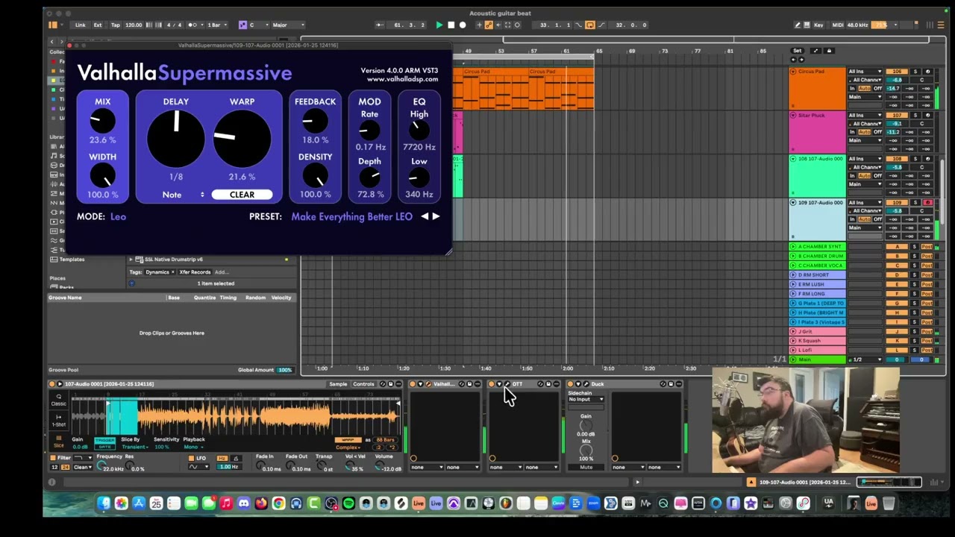The width and height of the screenshot is (955, 537).
Task: Select Slice mode in Simpler
Action: point(58,442)
